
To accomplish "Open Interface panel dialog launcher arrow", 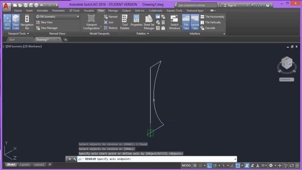I will (224, 34).
